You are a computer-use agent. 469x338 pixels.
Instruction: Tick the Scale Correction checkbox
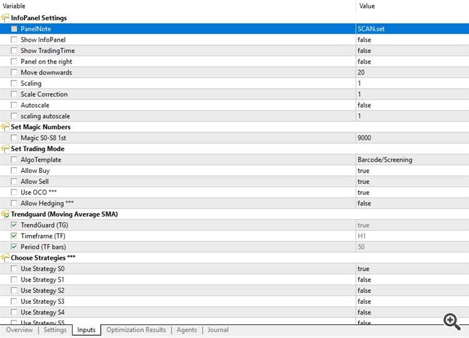click(x=14, y=94)
